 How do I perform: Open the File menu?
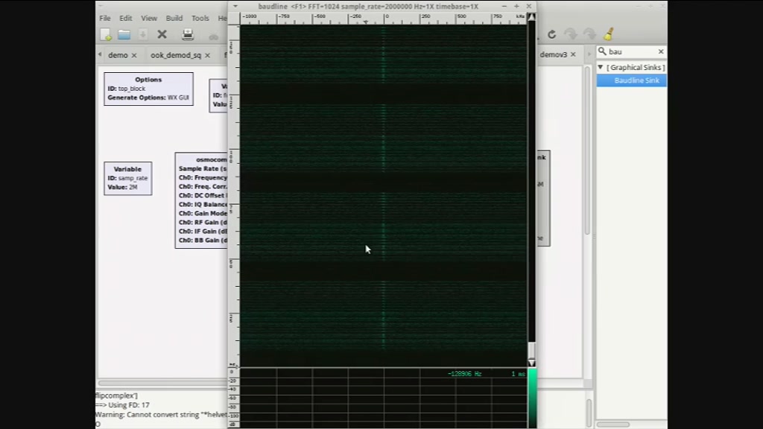105,18
